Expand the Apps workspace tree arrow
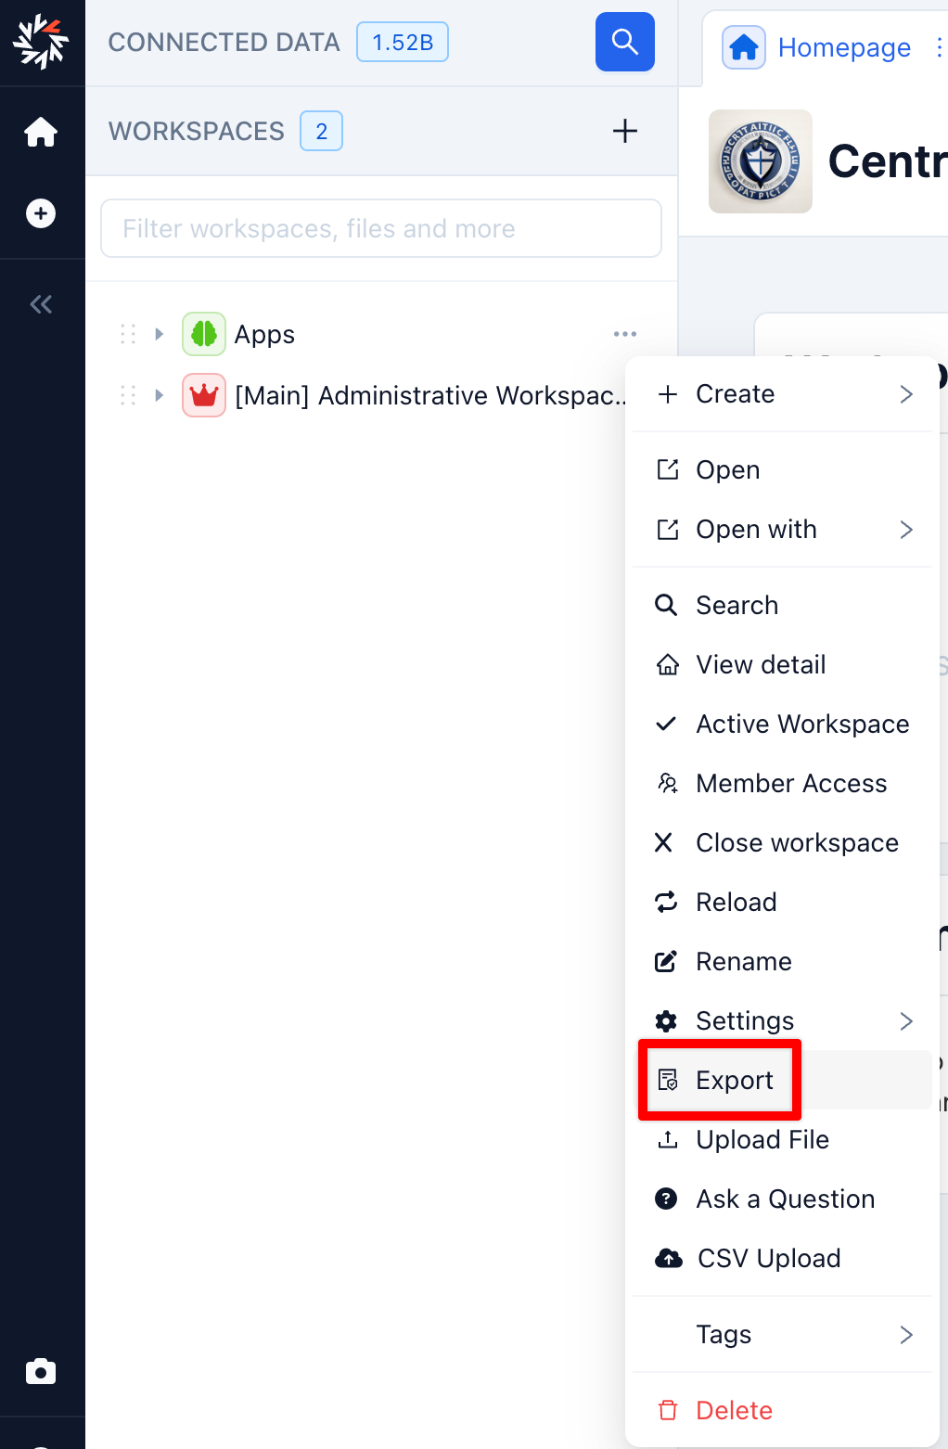 159,334
